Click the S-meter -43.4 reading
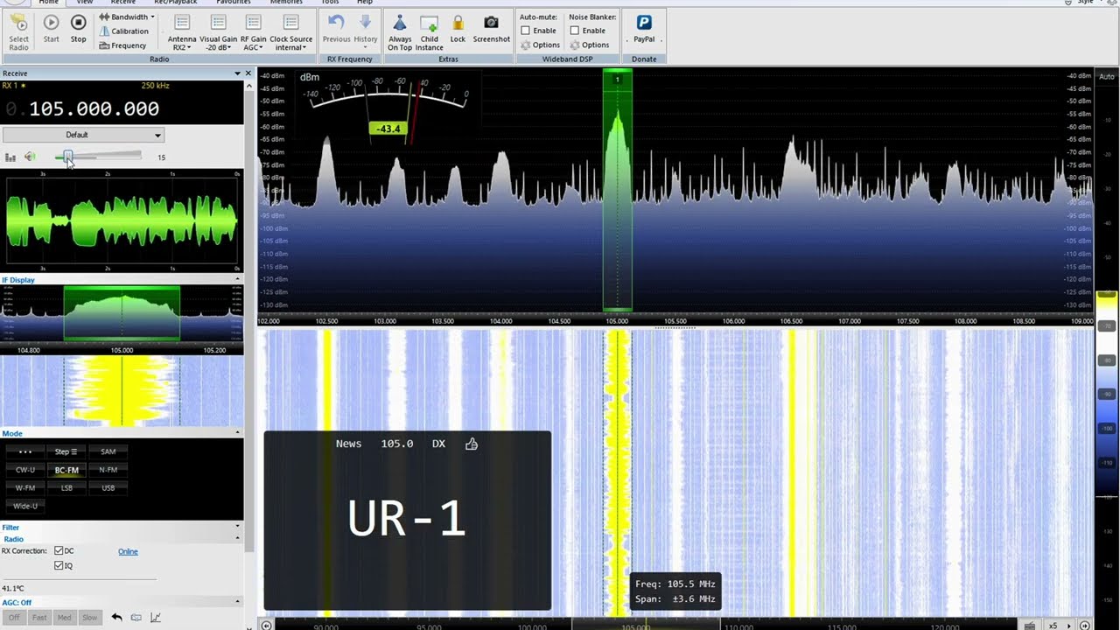This screenshot has height=630, width=1120. pyautogui.click(x=388, y=129)
